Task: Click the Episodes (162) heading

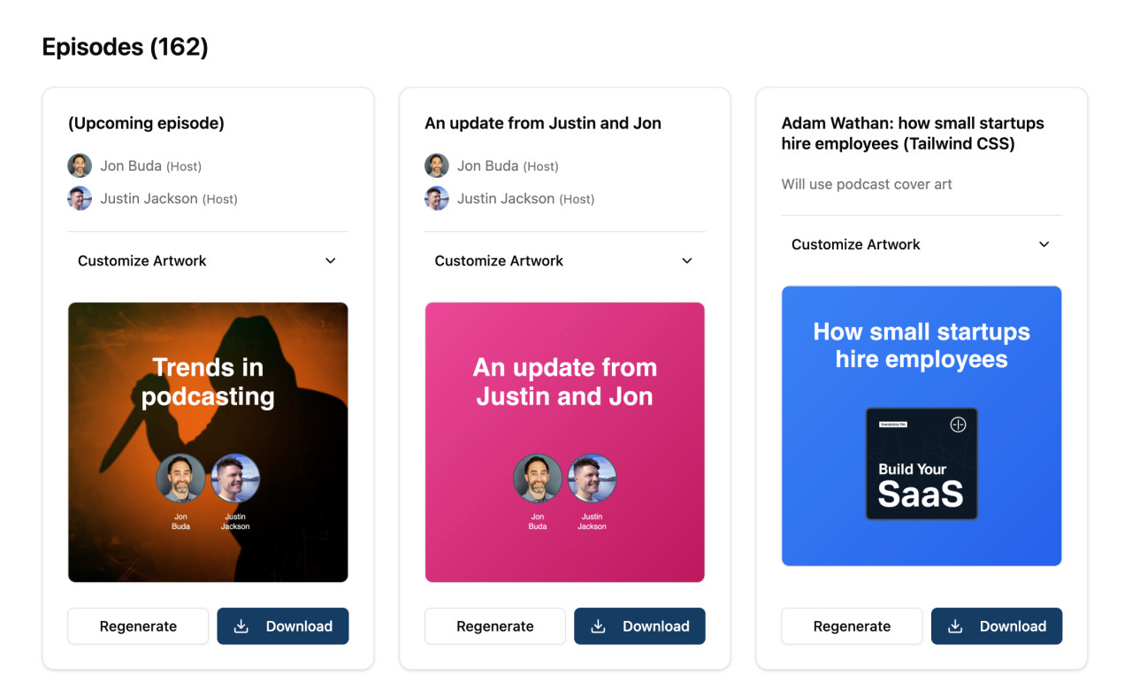Action: point(125,47)
